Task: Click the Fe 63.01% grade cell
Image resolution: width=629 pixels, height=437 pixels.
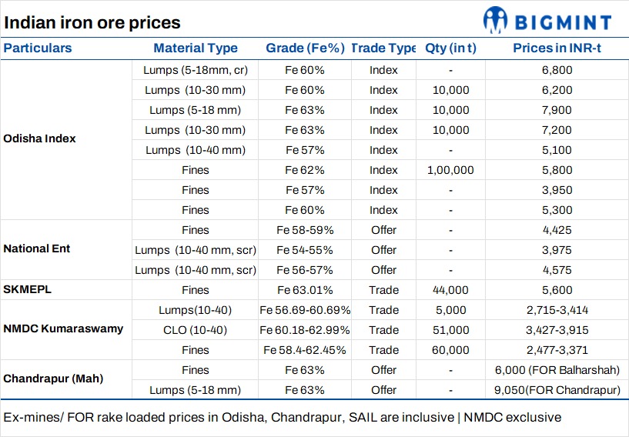Action: (305, 289)
